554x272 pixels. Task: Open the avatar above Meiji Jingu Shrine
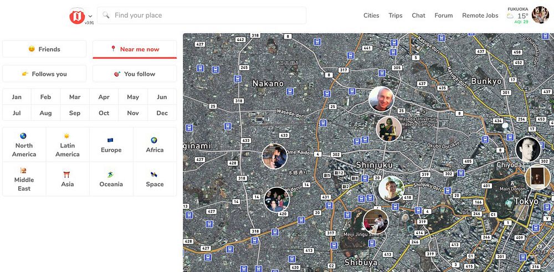[x=376, y=222]
